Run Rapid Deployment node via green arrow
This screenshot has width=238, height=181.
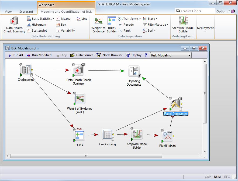(x=171, y=109)
